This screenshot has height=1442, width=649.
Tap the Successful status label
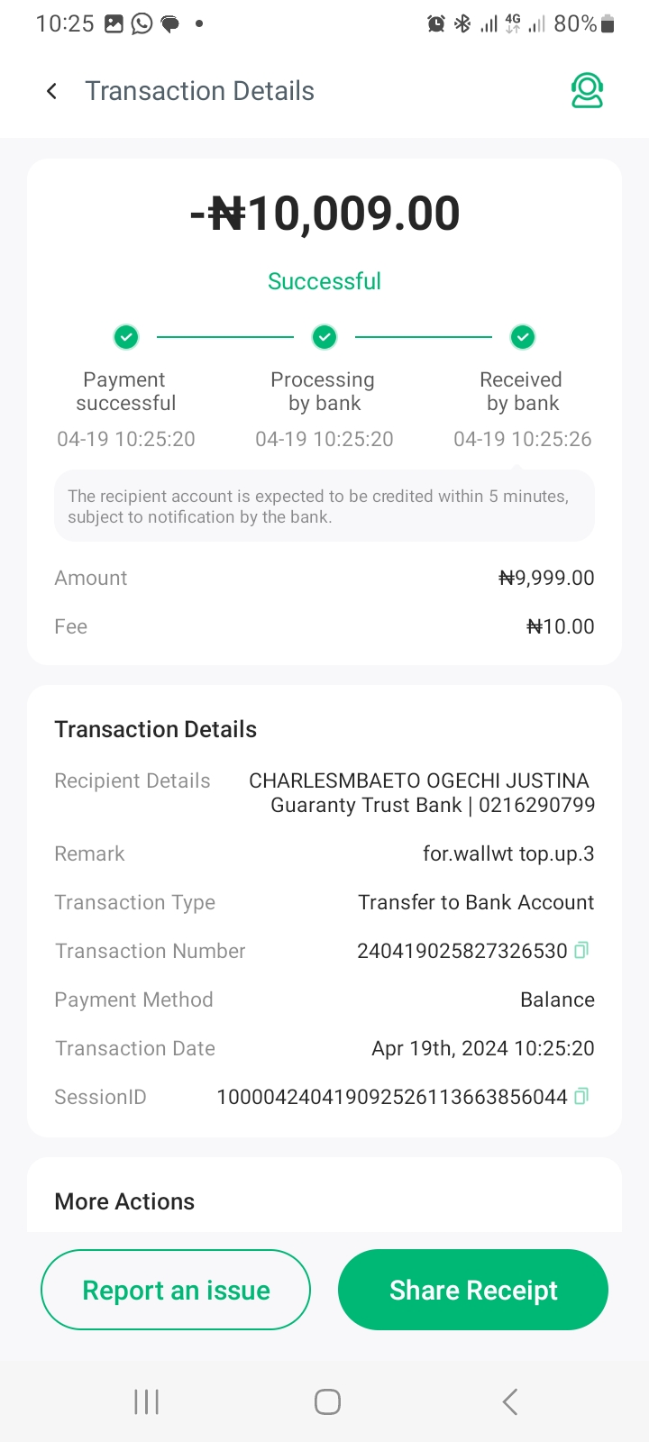click(x=324, y=281)
